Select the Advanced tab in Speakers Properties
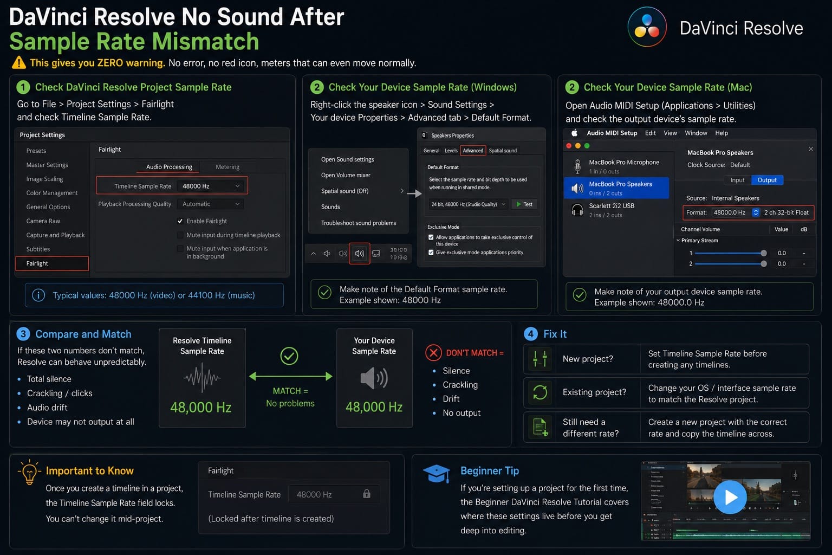832x555 pixels. pos(473,151)
